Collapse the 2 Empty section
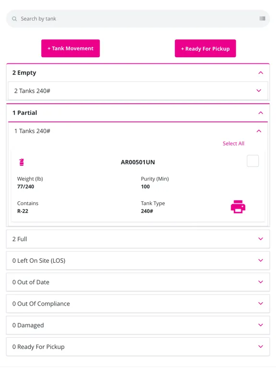The width and height of the screenshot is (276, 369). (x=261, y=73)
